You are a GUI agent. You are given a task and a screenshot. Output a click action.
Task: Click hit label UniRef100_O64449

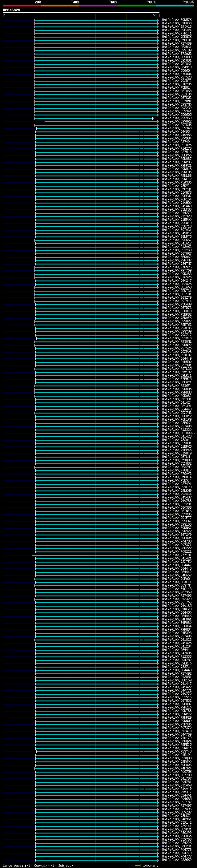pyautogui.click(x=177, y=358)
